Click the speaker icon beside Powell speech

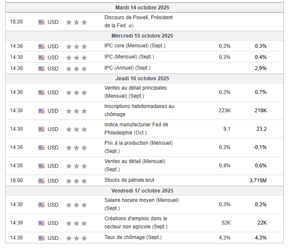coord(131,26)
